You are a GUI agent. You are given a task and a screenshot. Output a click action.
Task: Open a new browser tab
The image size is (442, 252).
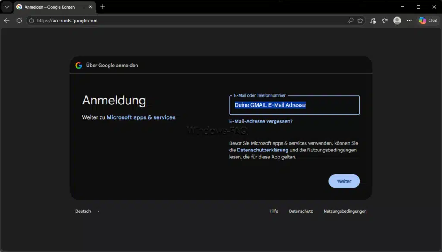(103, 7)
